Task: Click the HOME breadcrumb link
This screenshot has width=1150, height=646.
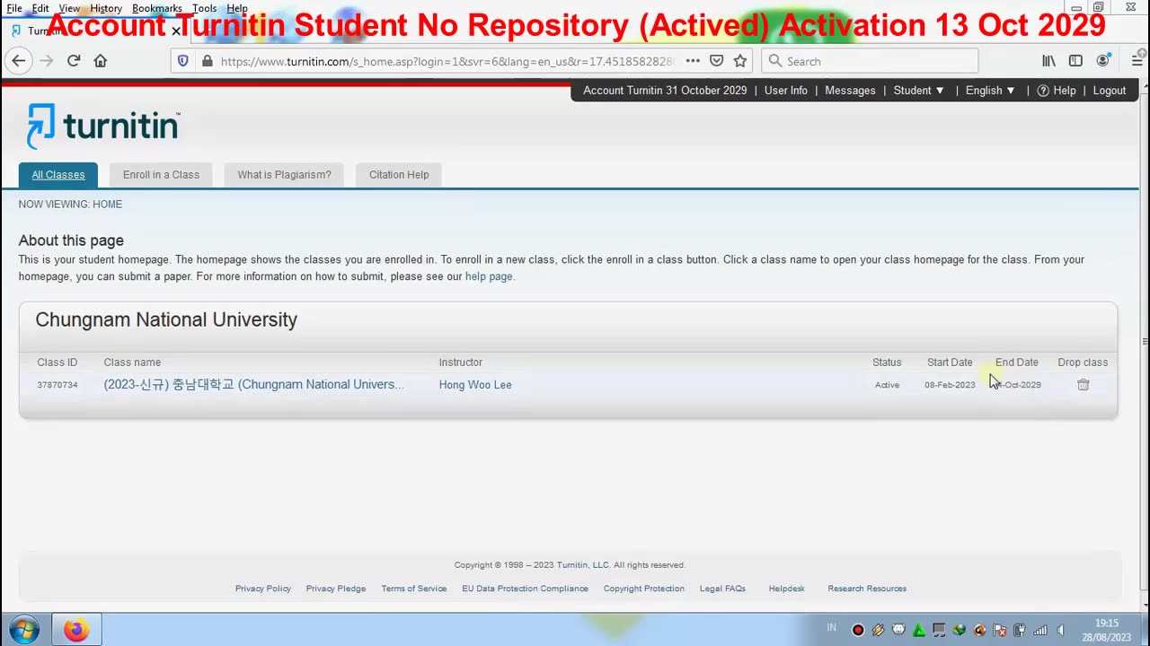Action: pyautogui.click(x=107, y=205)
